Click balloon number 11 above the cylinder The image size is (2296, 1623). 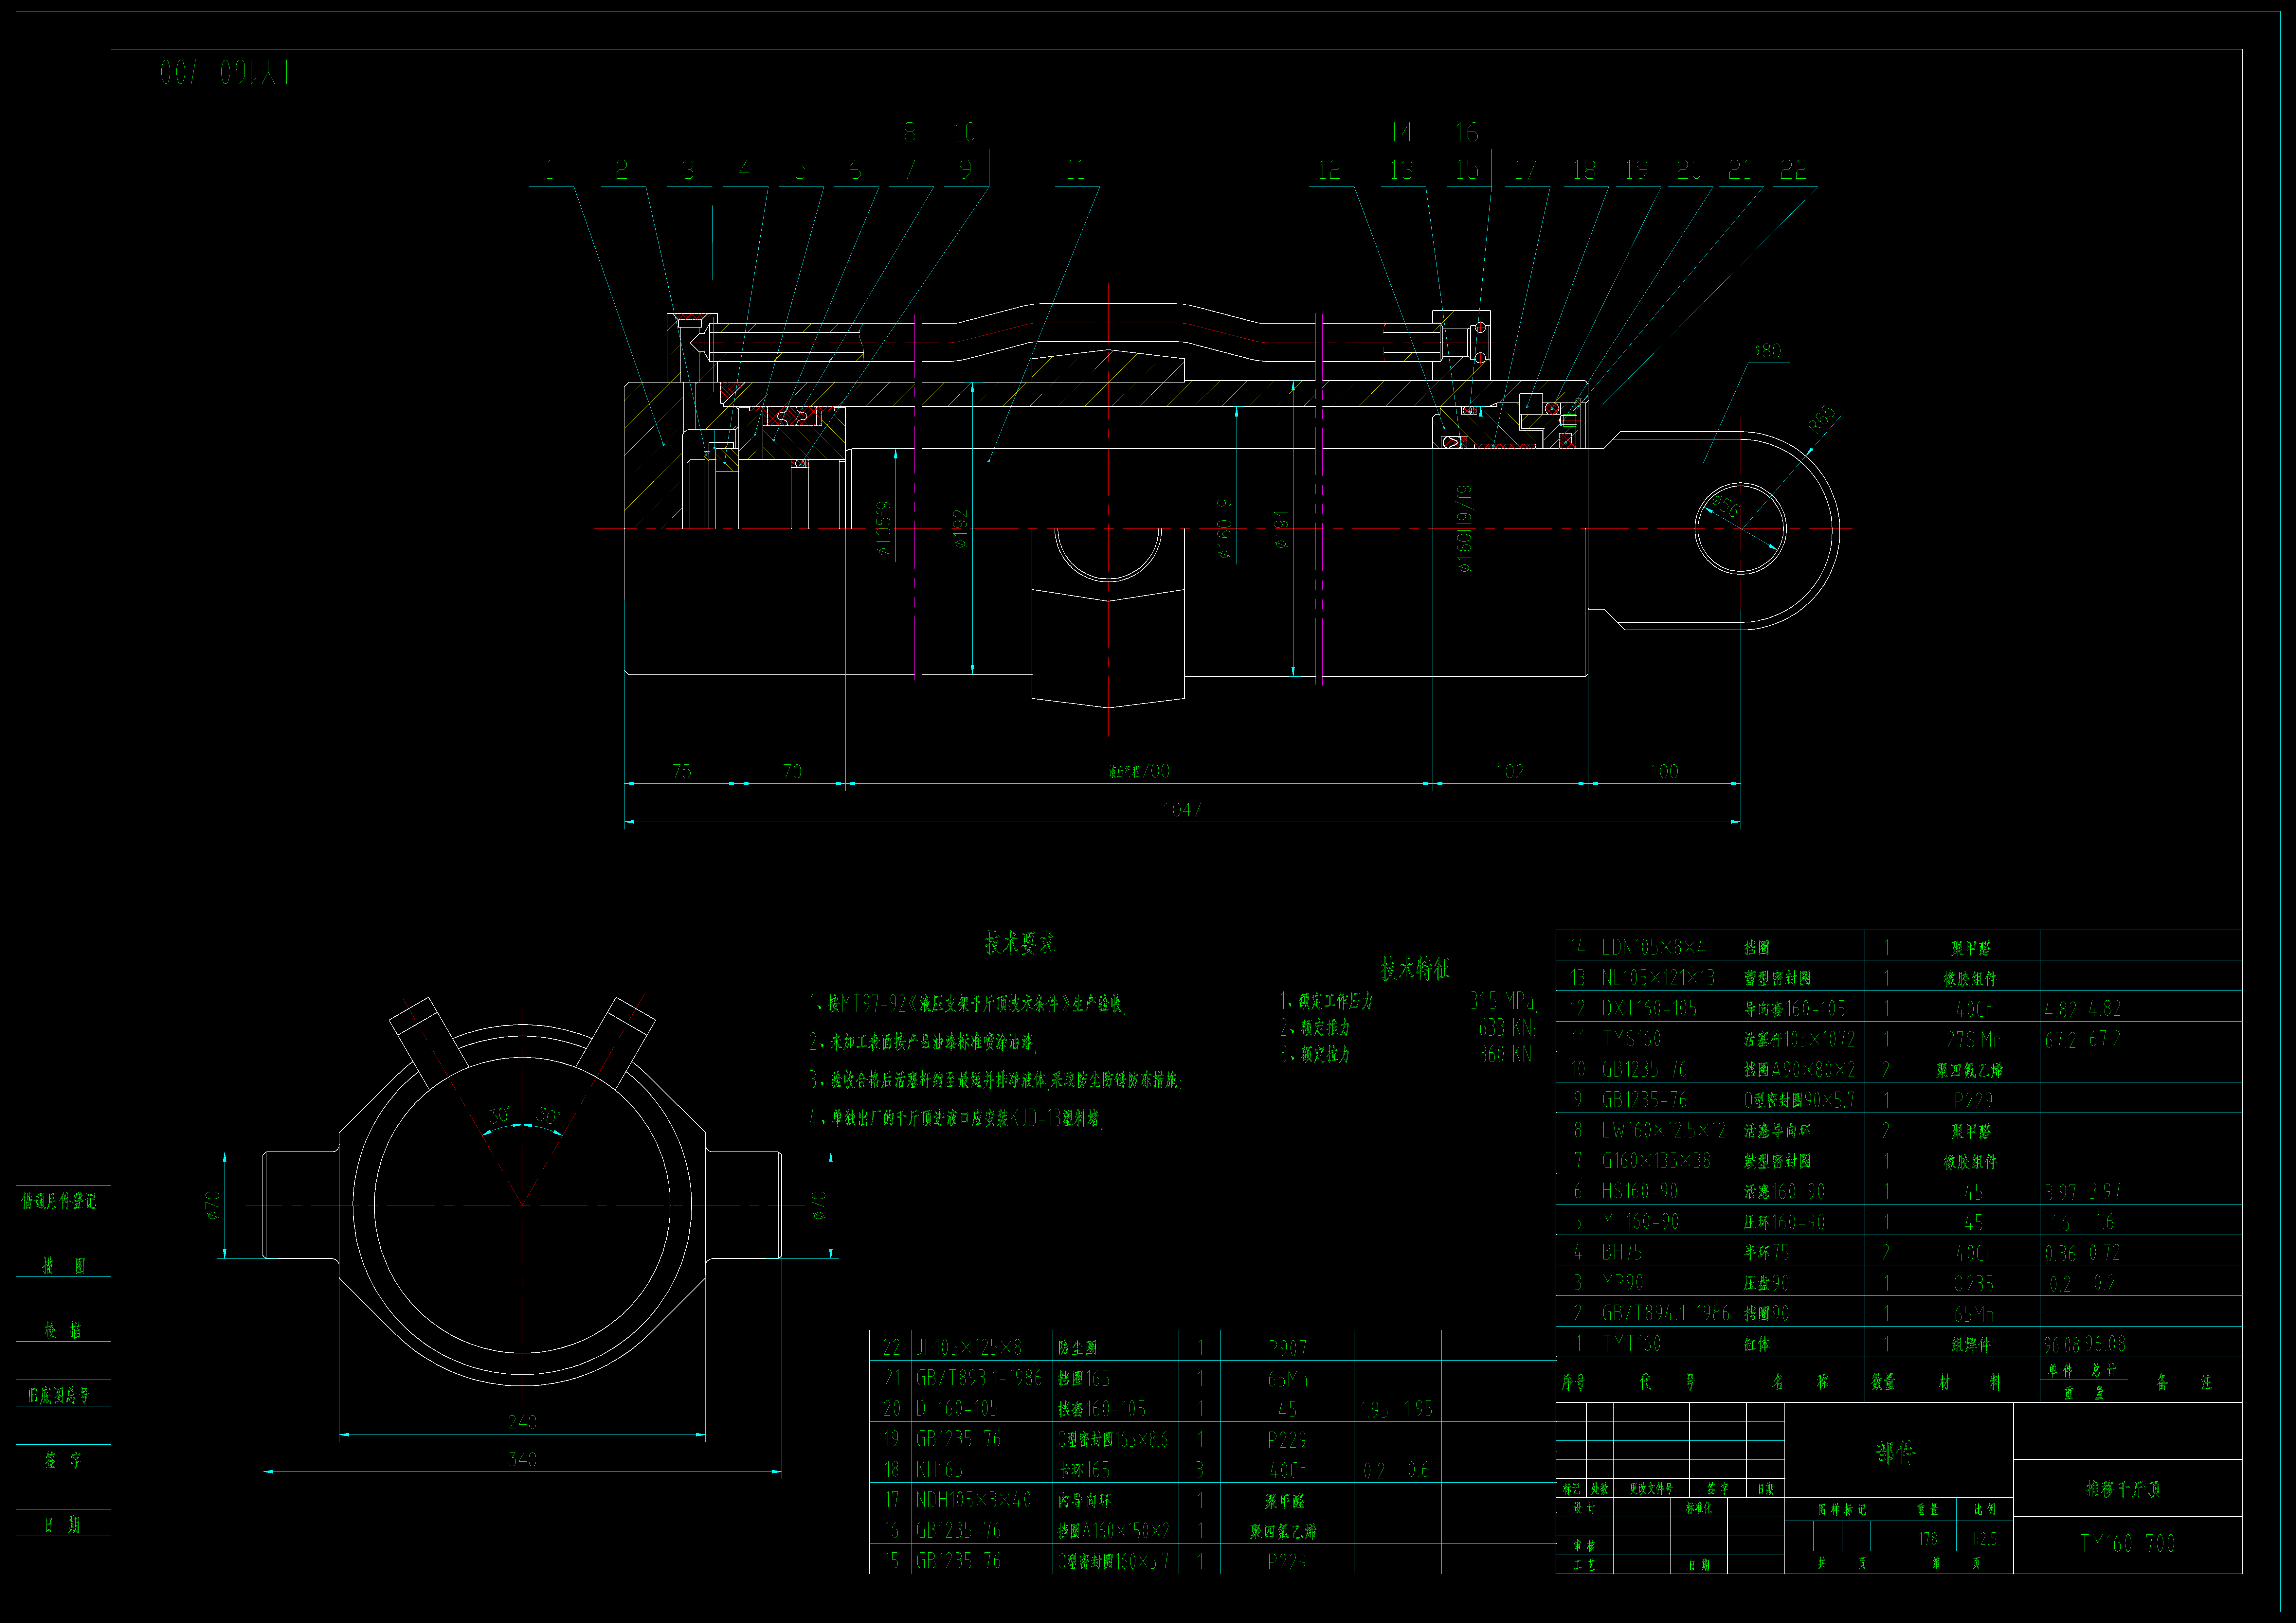1076,170
